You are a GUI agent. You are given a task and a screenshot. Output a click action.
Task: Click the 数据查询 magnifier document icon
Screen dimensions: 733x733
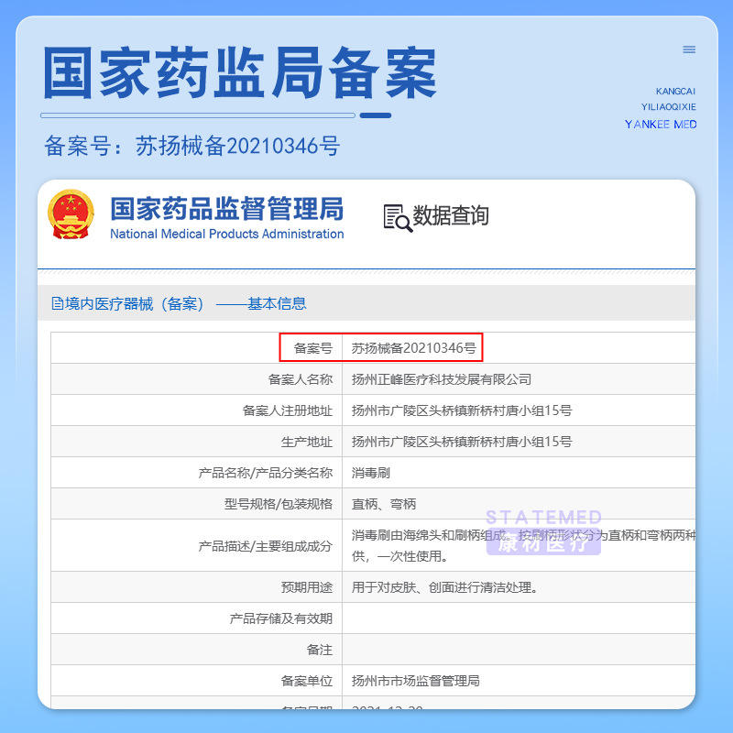coord(398,218)
